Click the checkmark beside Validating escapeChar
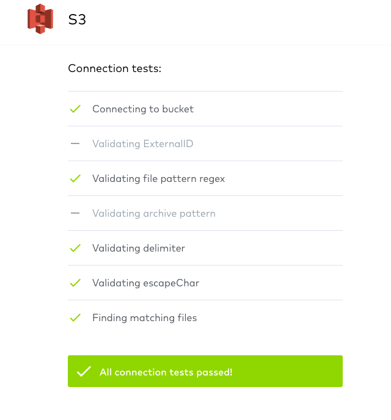The image size is (391, 420). (75, 283)
